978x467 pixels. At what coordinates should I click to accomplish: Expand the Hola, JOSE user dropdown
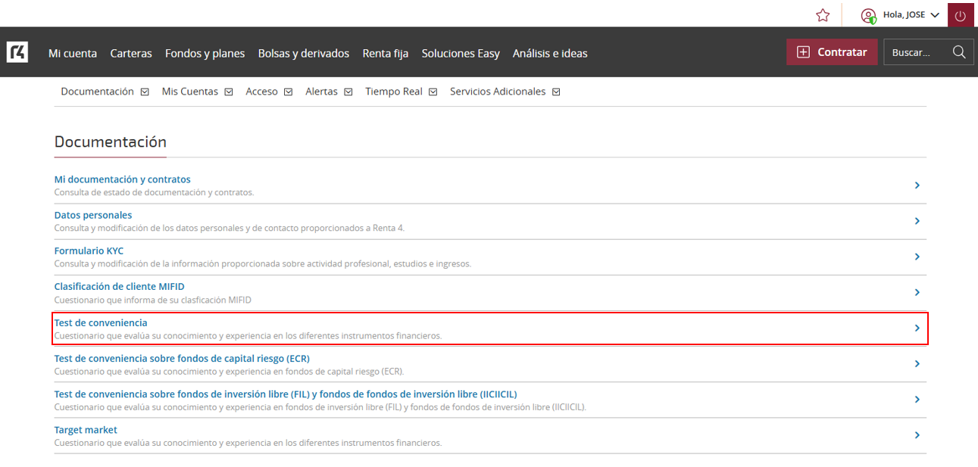pyautogui.click(x=934, y=15)
